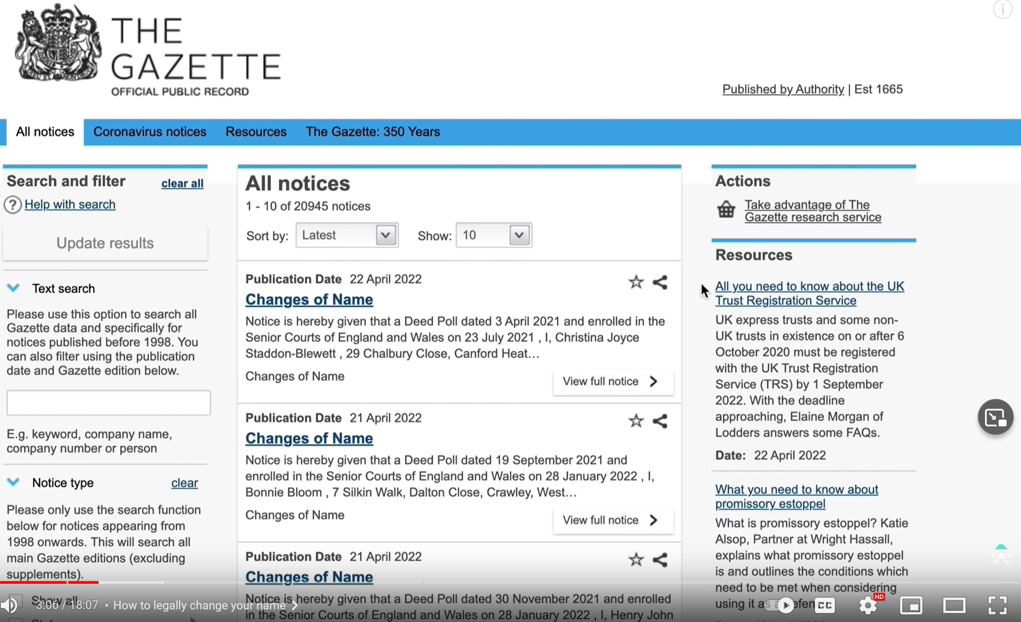This screenshot has height=622, width=1021.
Task: Star the 22 April 2022 notice
Action: [x=636, y=282]
